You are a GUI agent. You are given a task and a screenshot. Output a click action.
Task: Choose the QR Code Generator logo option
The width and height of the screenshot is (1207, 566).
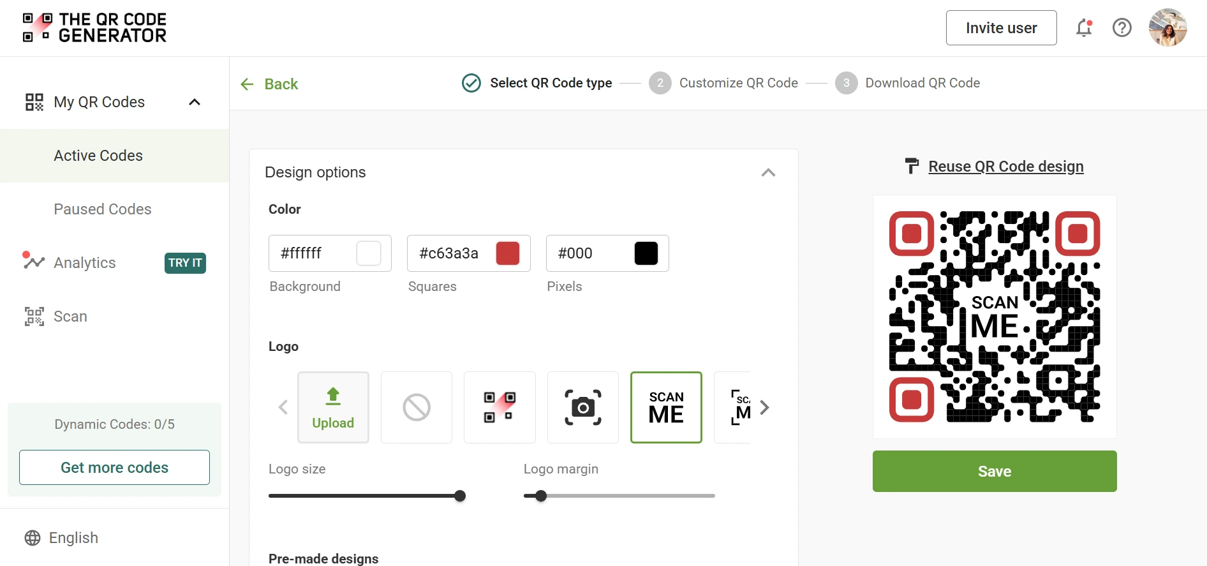coord(500,407)
